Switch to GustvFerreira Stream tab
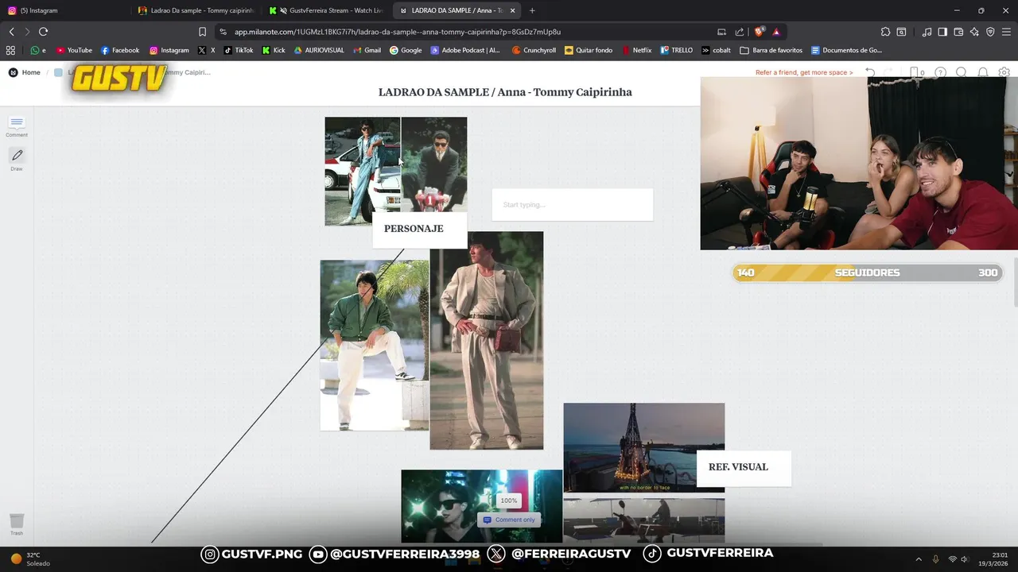The image size is (1018, 572). (326, 10)
